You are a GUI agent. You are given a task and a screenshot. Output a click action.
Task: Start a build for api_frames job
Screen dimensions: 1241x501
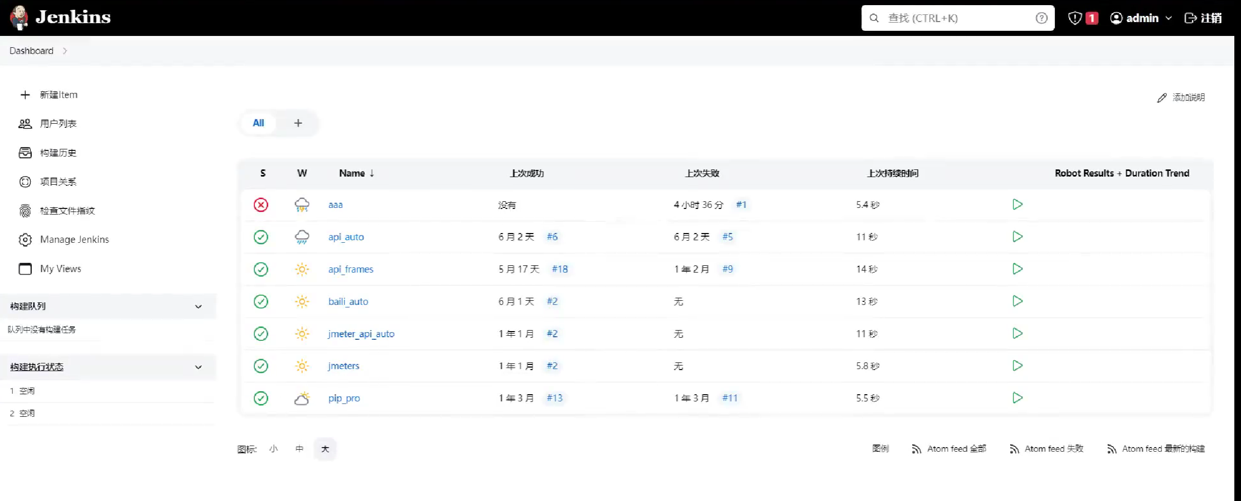pyautogui.click(x=1017, y=268)
